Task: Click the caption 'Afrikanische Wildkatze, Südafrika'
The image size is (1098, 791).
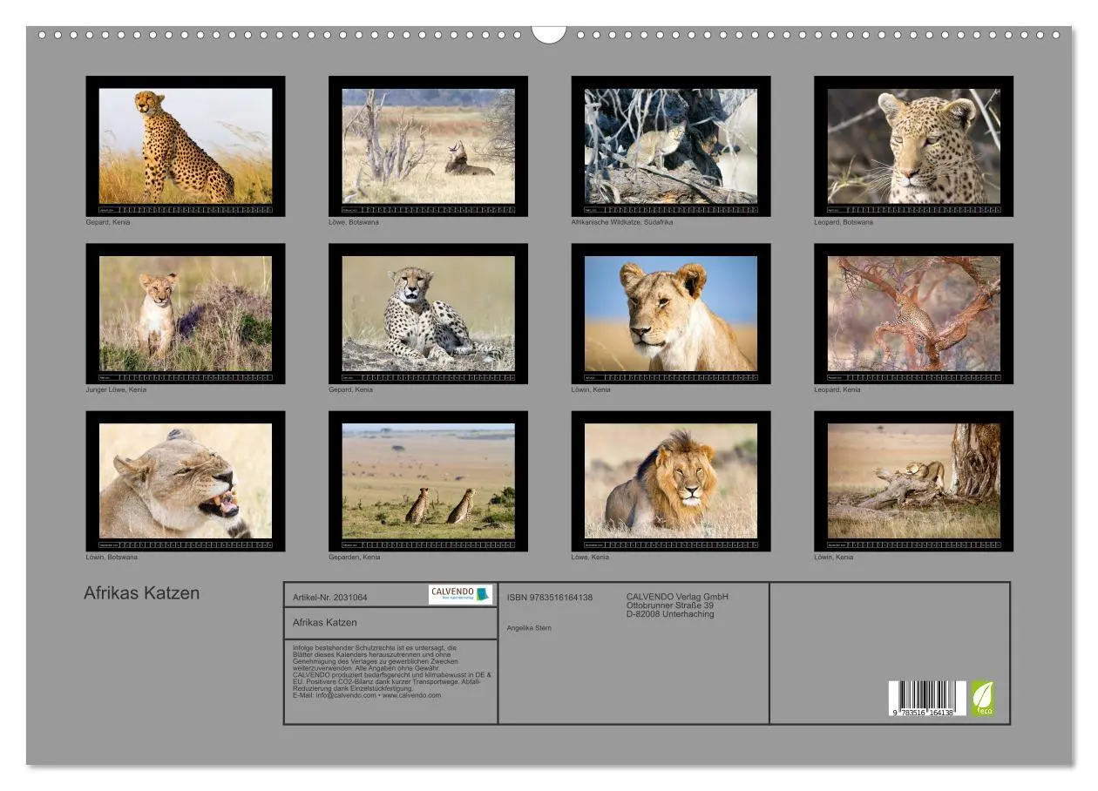Action: point(622,222)
